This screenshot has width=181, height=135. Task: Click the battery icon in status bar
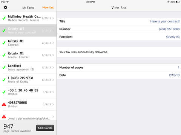point(178,2)
